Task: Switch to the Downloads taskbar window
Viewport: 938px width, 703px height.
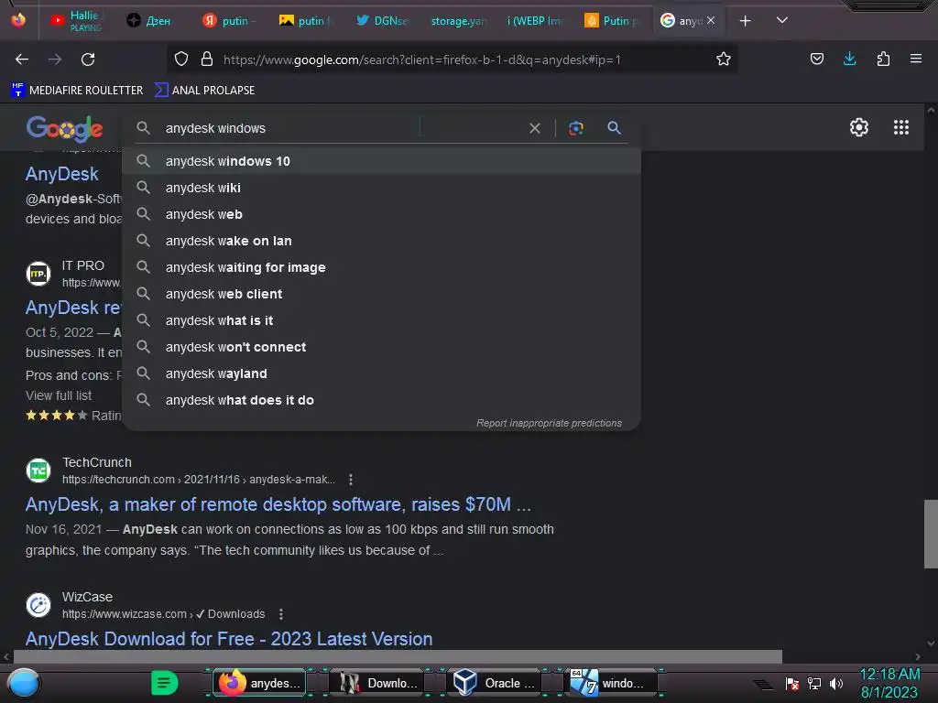Action: tap(376, 683)
